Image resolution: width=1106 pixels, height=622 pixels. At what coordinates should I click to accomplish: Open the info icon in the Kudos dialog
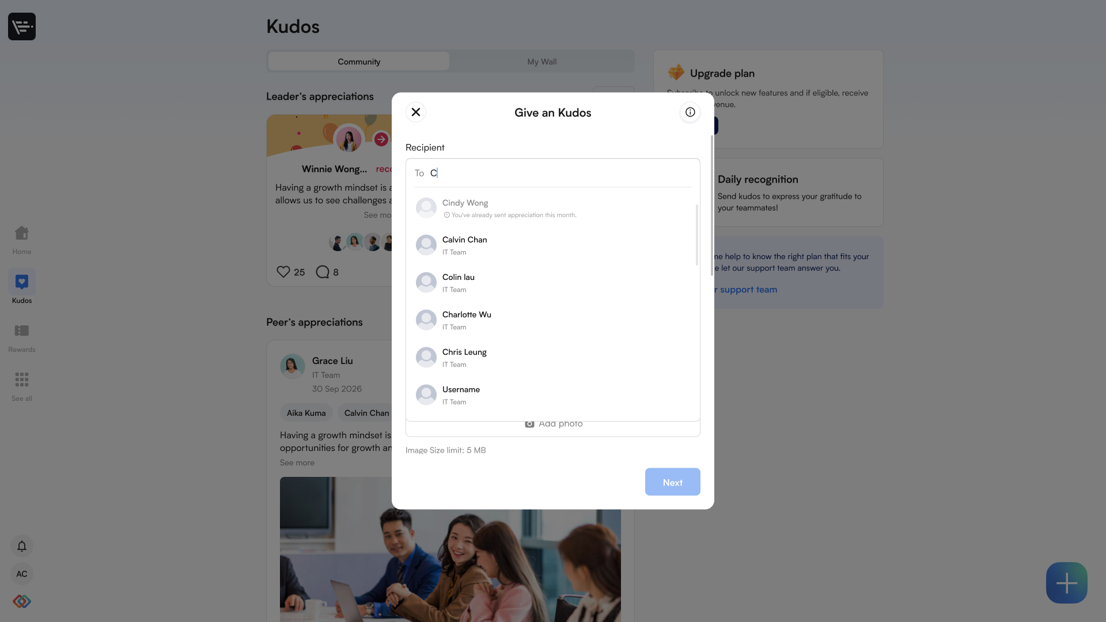690,112
